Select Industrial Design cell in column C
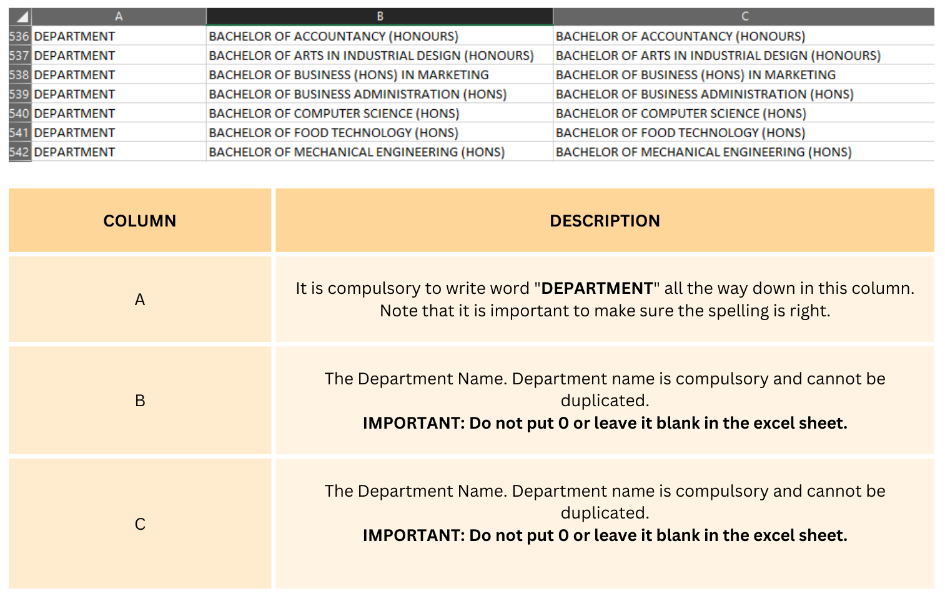This screenshot has width=945, height=594. [x=718, y=56]
